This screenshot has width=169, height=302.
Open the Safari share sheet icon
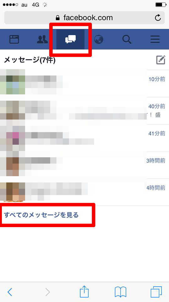click(84, 291)
